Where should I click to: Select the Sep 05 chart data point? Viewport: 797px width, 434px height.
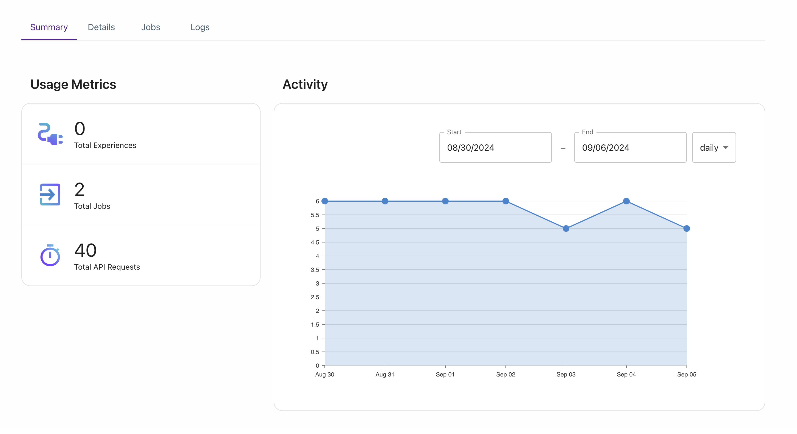click(686, 229)
